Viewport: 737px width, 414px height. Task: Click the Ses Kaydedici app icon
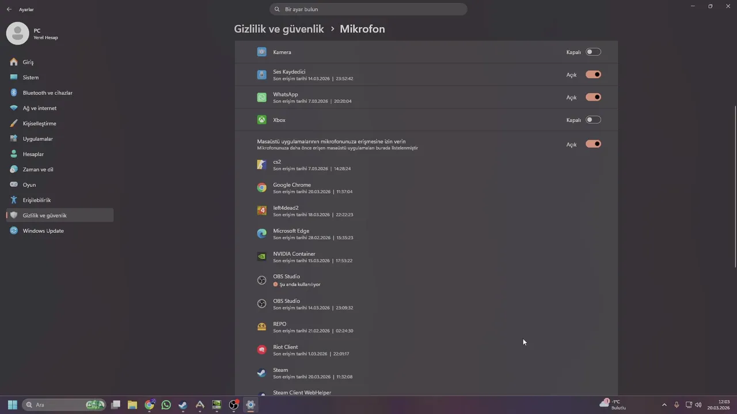point(262,75)
